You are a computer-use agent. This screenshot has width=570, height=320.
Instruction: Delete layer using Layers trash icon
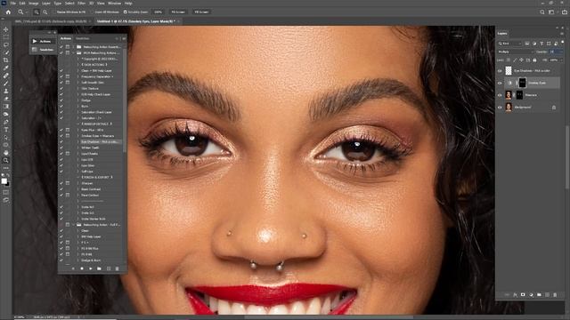click(x=555, y=295)
